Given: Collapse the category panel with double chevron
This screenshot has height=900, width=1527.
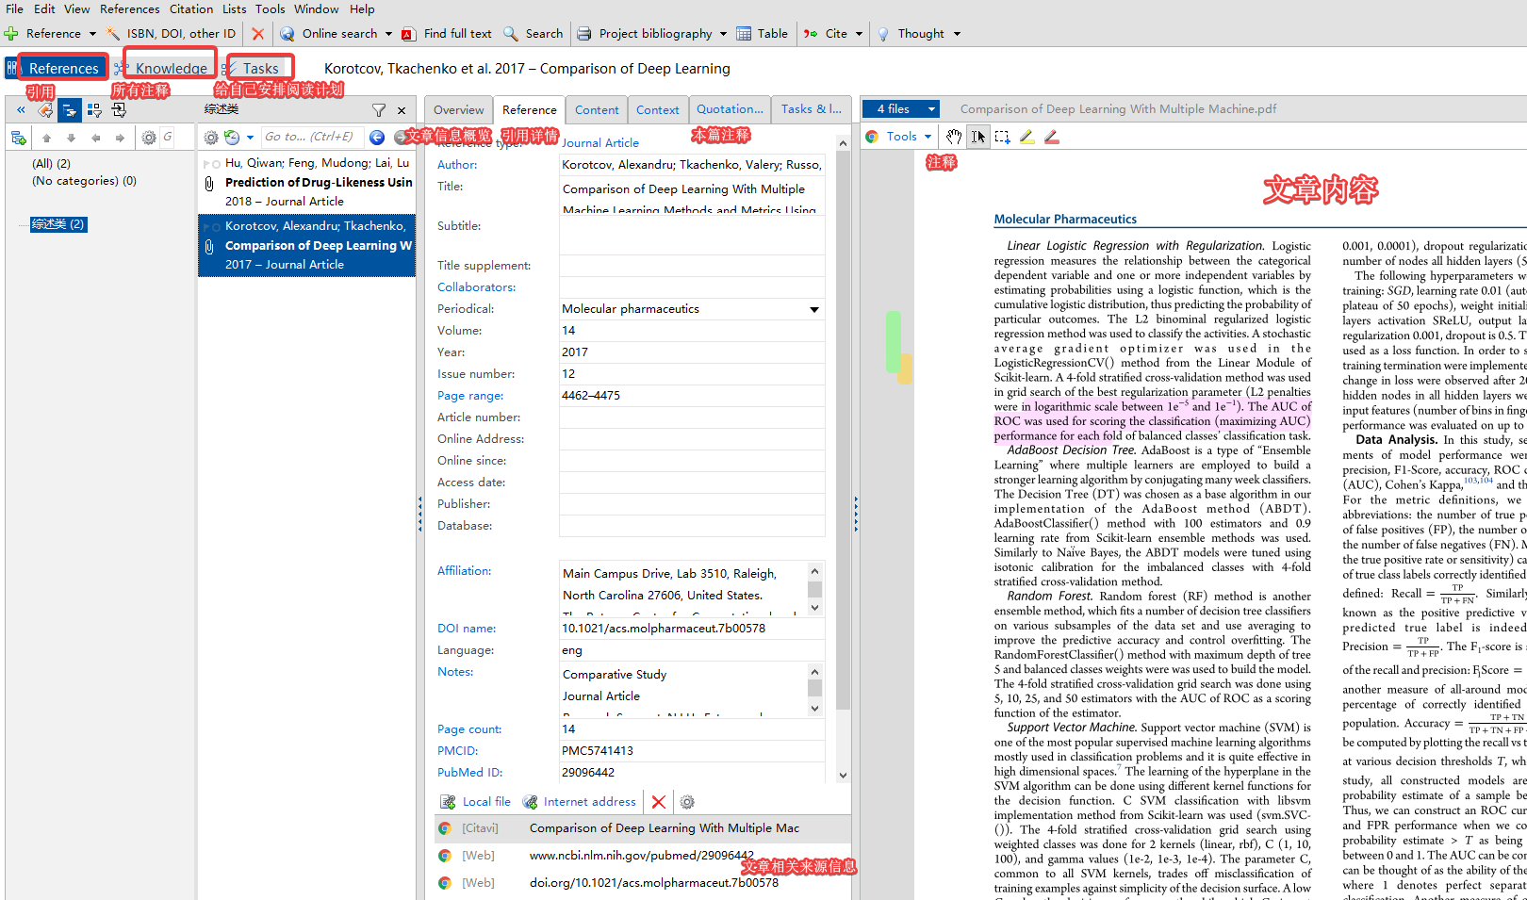Looking at the screenshot, I should (x=21, y=110).
